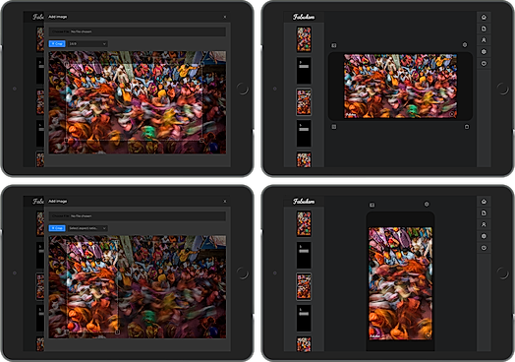Click circular icon inside portrait preview image
Image resolution: width=515 pixels, height=362 pixels.
[428, 335]
